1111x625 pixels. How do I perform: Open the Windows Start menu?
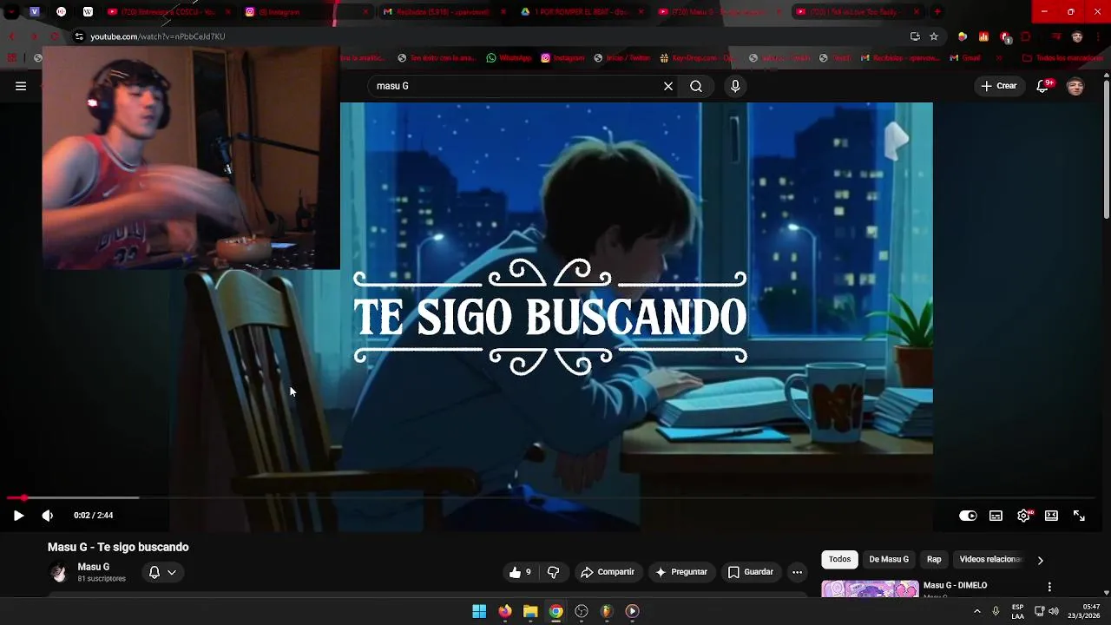pyautogui.click(x=479, y=611)
